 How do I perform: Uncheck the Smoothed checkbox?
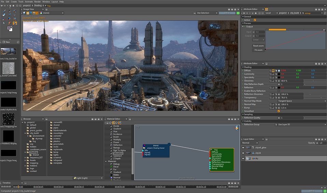pyautogui.click(x=279, y=111)
